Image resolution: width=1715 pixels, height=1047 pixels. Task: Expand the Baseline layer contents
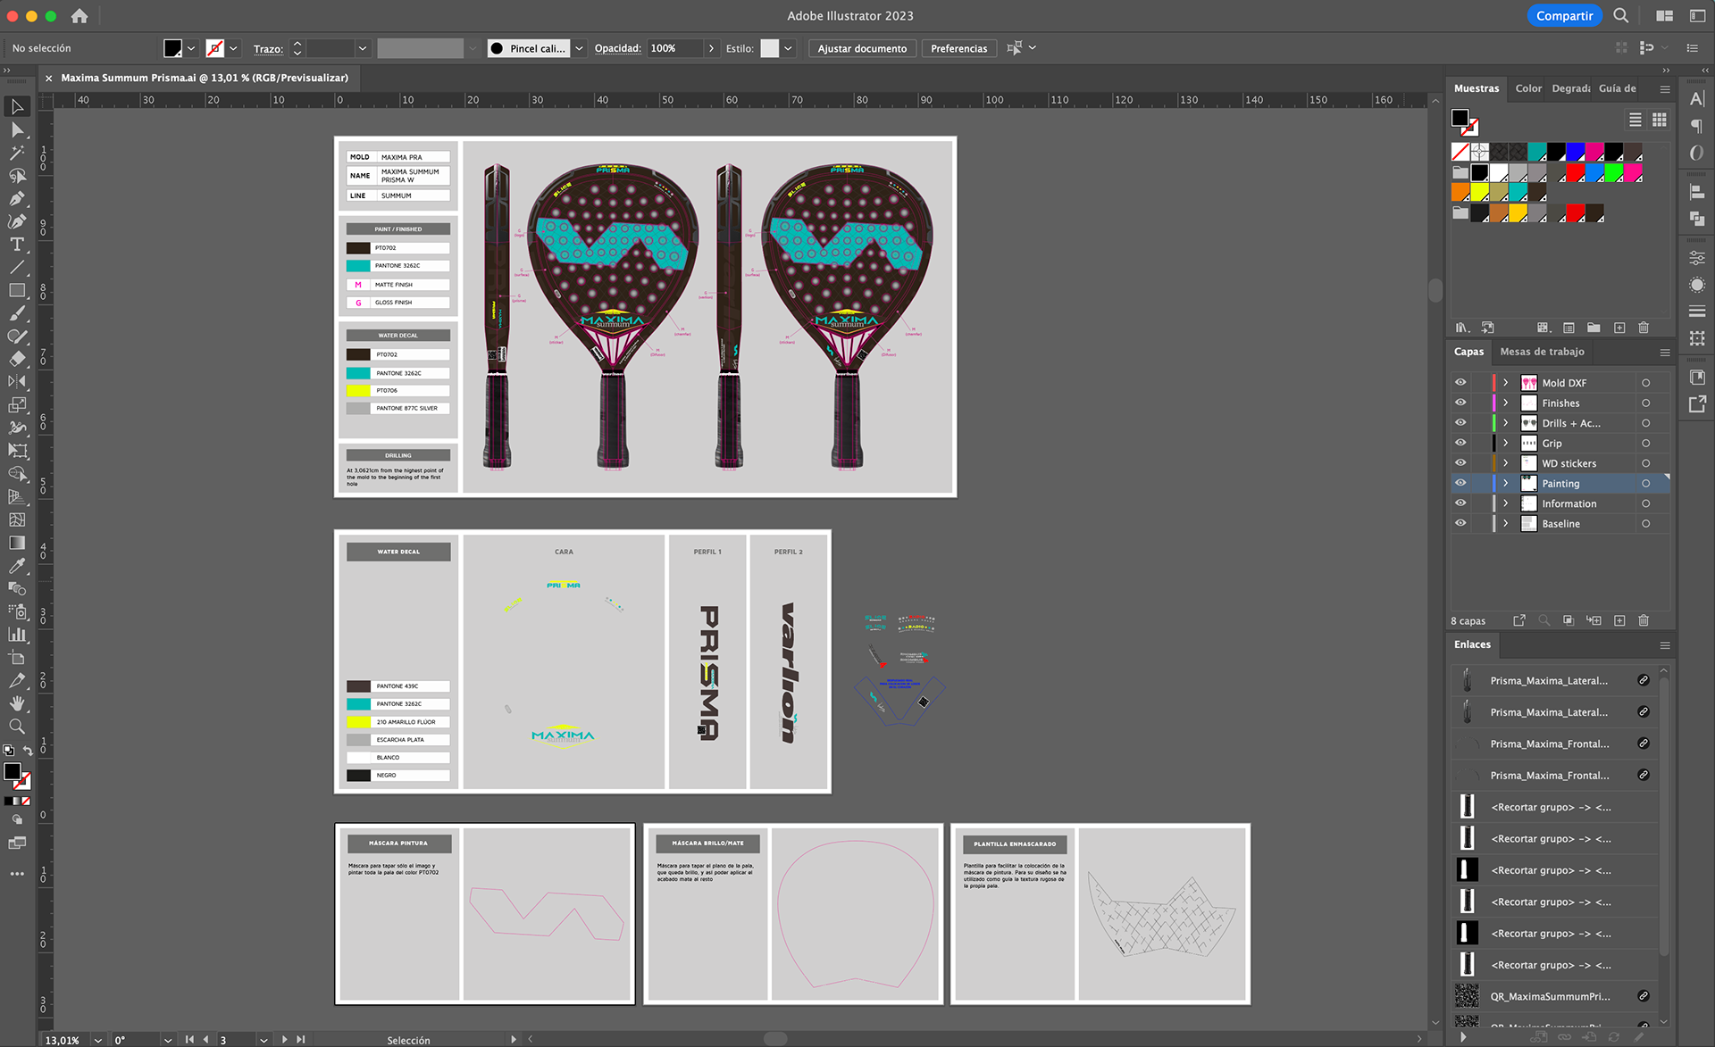1506,523
